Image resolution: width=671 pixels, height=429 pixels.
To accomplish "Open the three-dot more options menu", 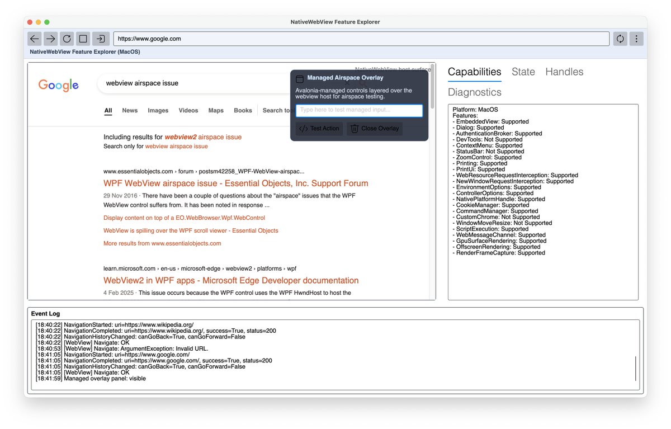I will click(x=636, y=39).
